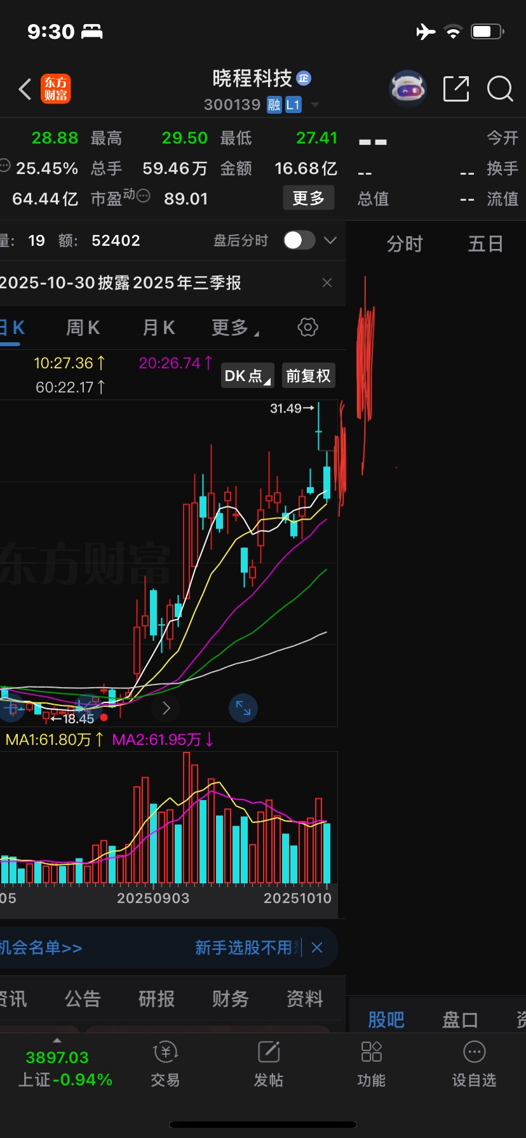Tap the 交易 yen icon
The width and height of the screenshot is (526, 1138).
pyautogui.click(x=165, y=1052)
